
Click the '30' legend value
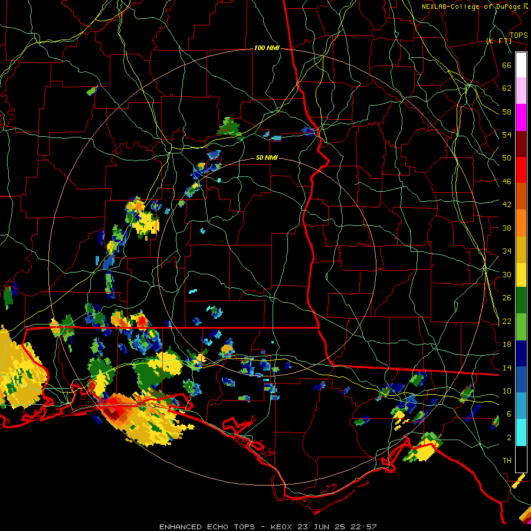tap(507, 274)
